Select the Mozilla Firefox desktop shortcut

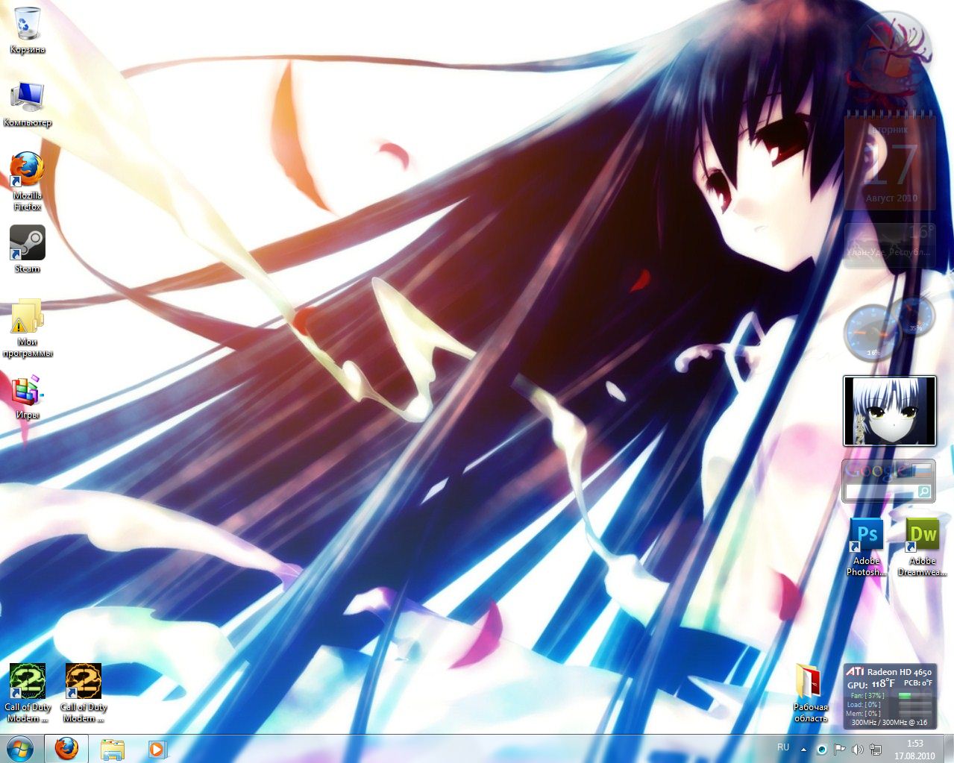28,181
